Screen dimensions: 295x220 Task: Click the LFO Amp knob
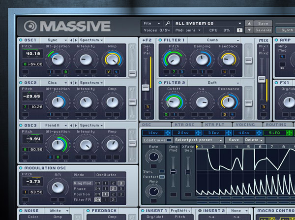pyautogui.click(x=154, y=191)
